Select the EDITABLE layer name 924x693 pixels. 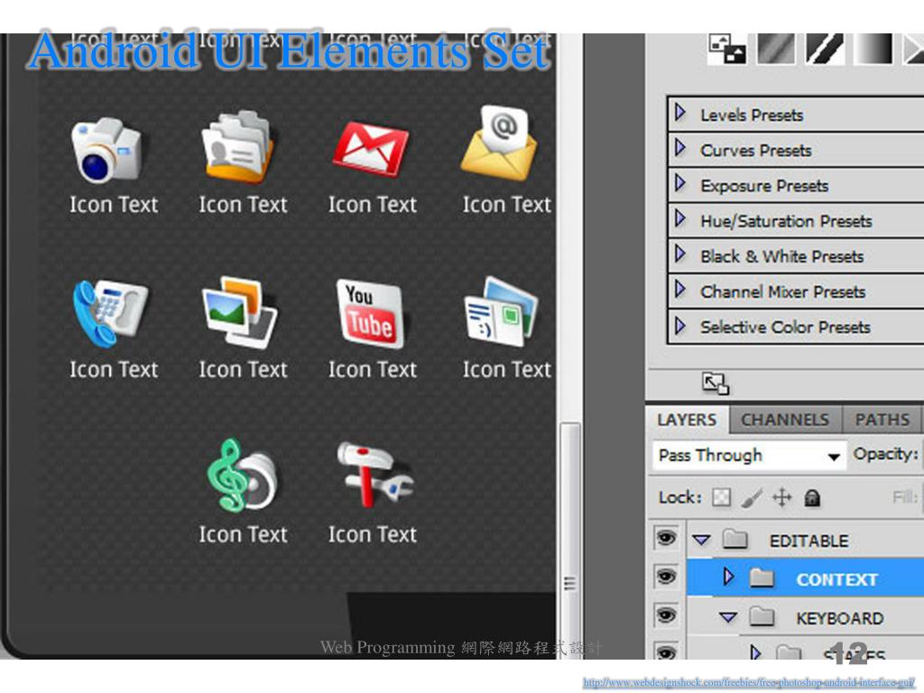pyautogui.click(x=808, y=541)
